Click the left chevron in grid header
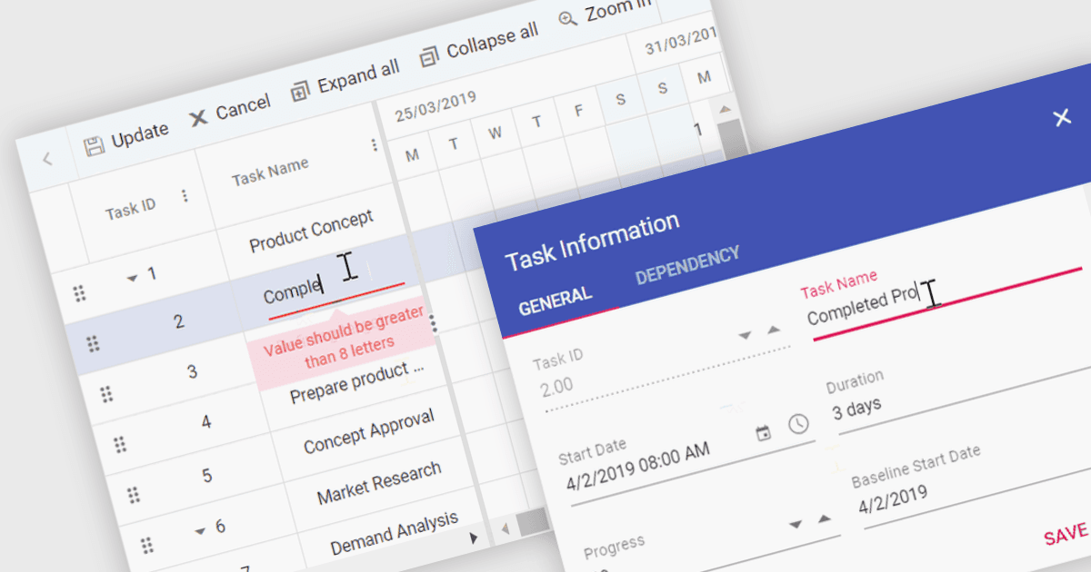This screenshot has width=1091, height=572. pyautogui.click(x=47, y=159)
